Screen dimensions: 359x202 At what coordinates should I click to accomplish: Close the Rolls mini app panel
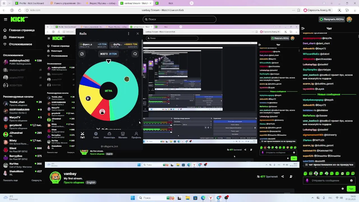pyautogui.click(x=138, y=34)
